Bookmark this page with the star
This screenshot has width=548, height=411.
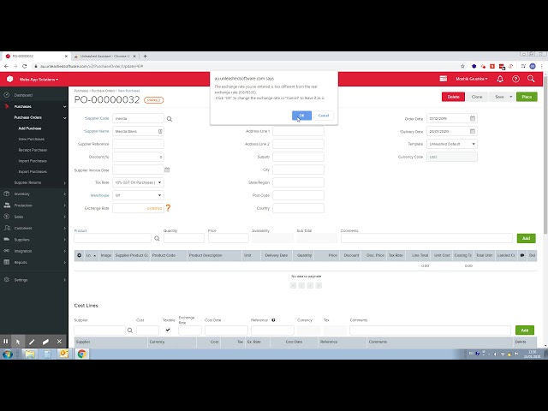click(462, 66)
